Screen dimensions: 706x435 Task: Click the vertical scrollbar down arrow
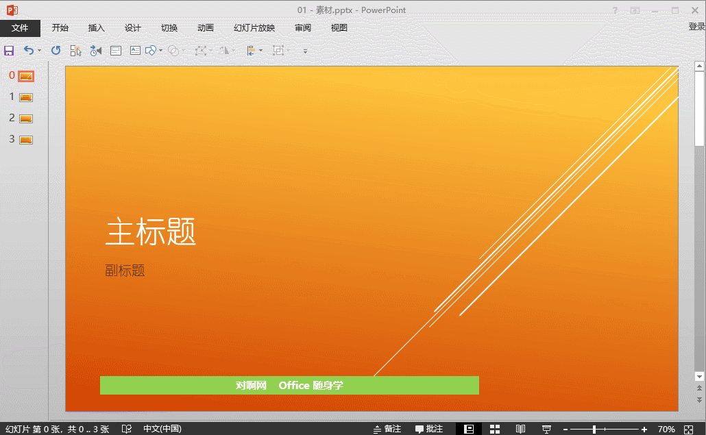coord(699,377)
